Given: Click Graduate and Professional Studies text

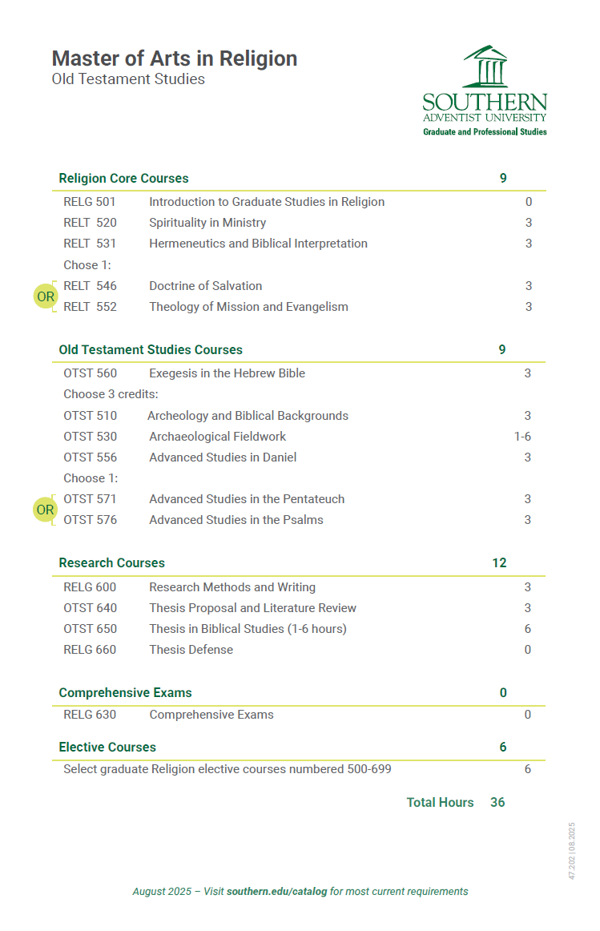Looking at the screenshot, I should (485, 131).
